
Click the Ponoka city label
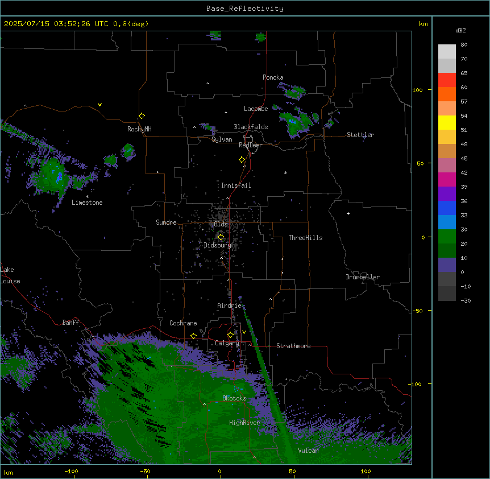point(273,77)
